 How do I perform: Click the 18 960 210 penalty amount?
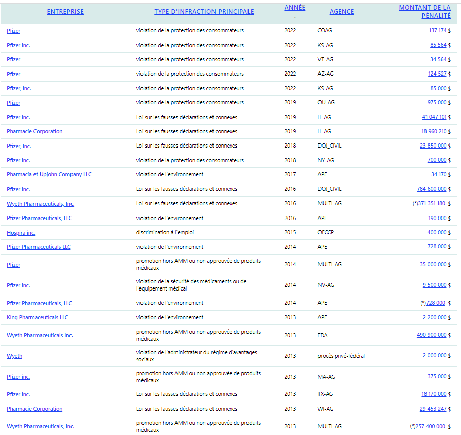pyautogui.click(x=434, y=132)
